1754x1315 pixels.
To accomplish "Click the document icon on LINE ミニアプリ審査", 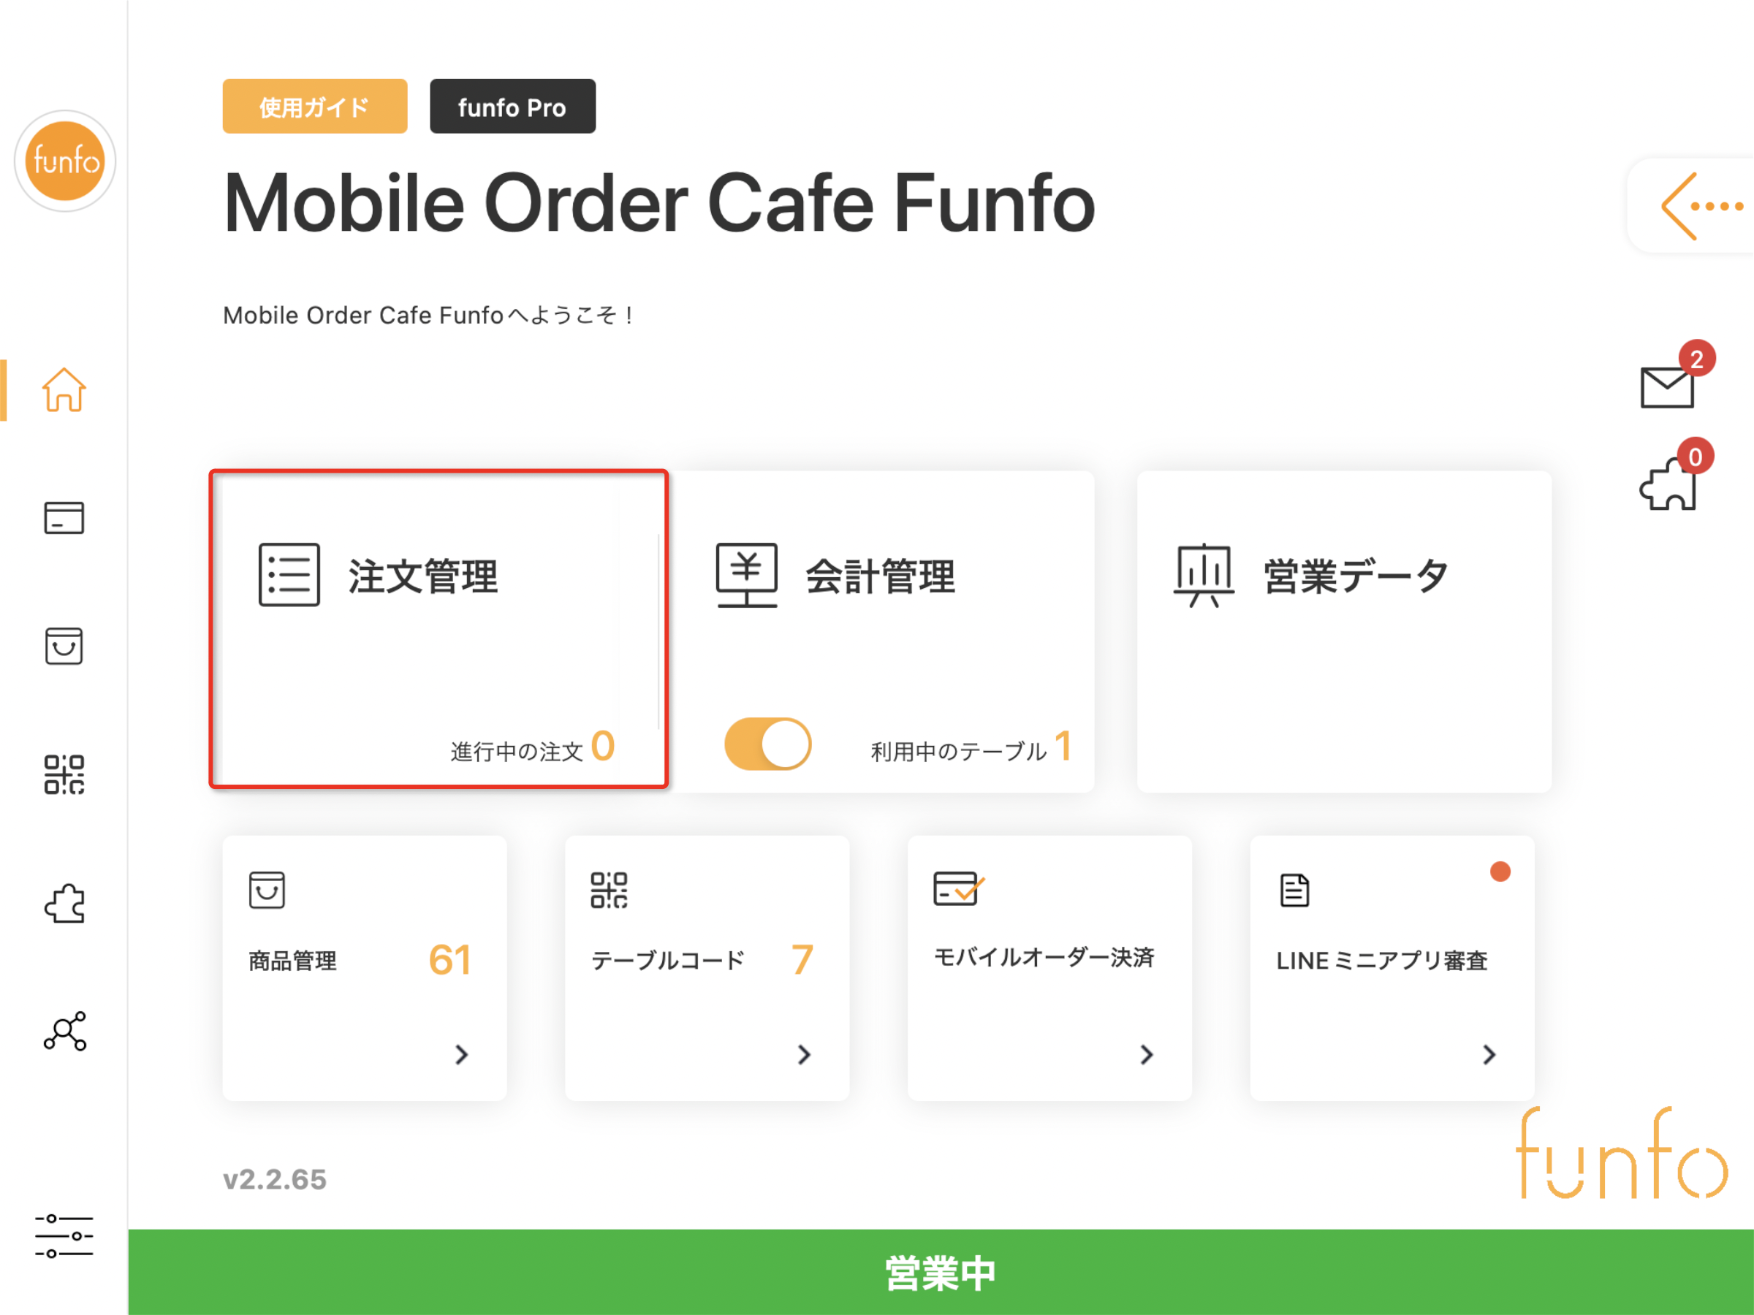I will click(1294, 889).
